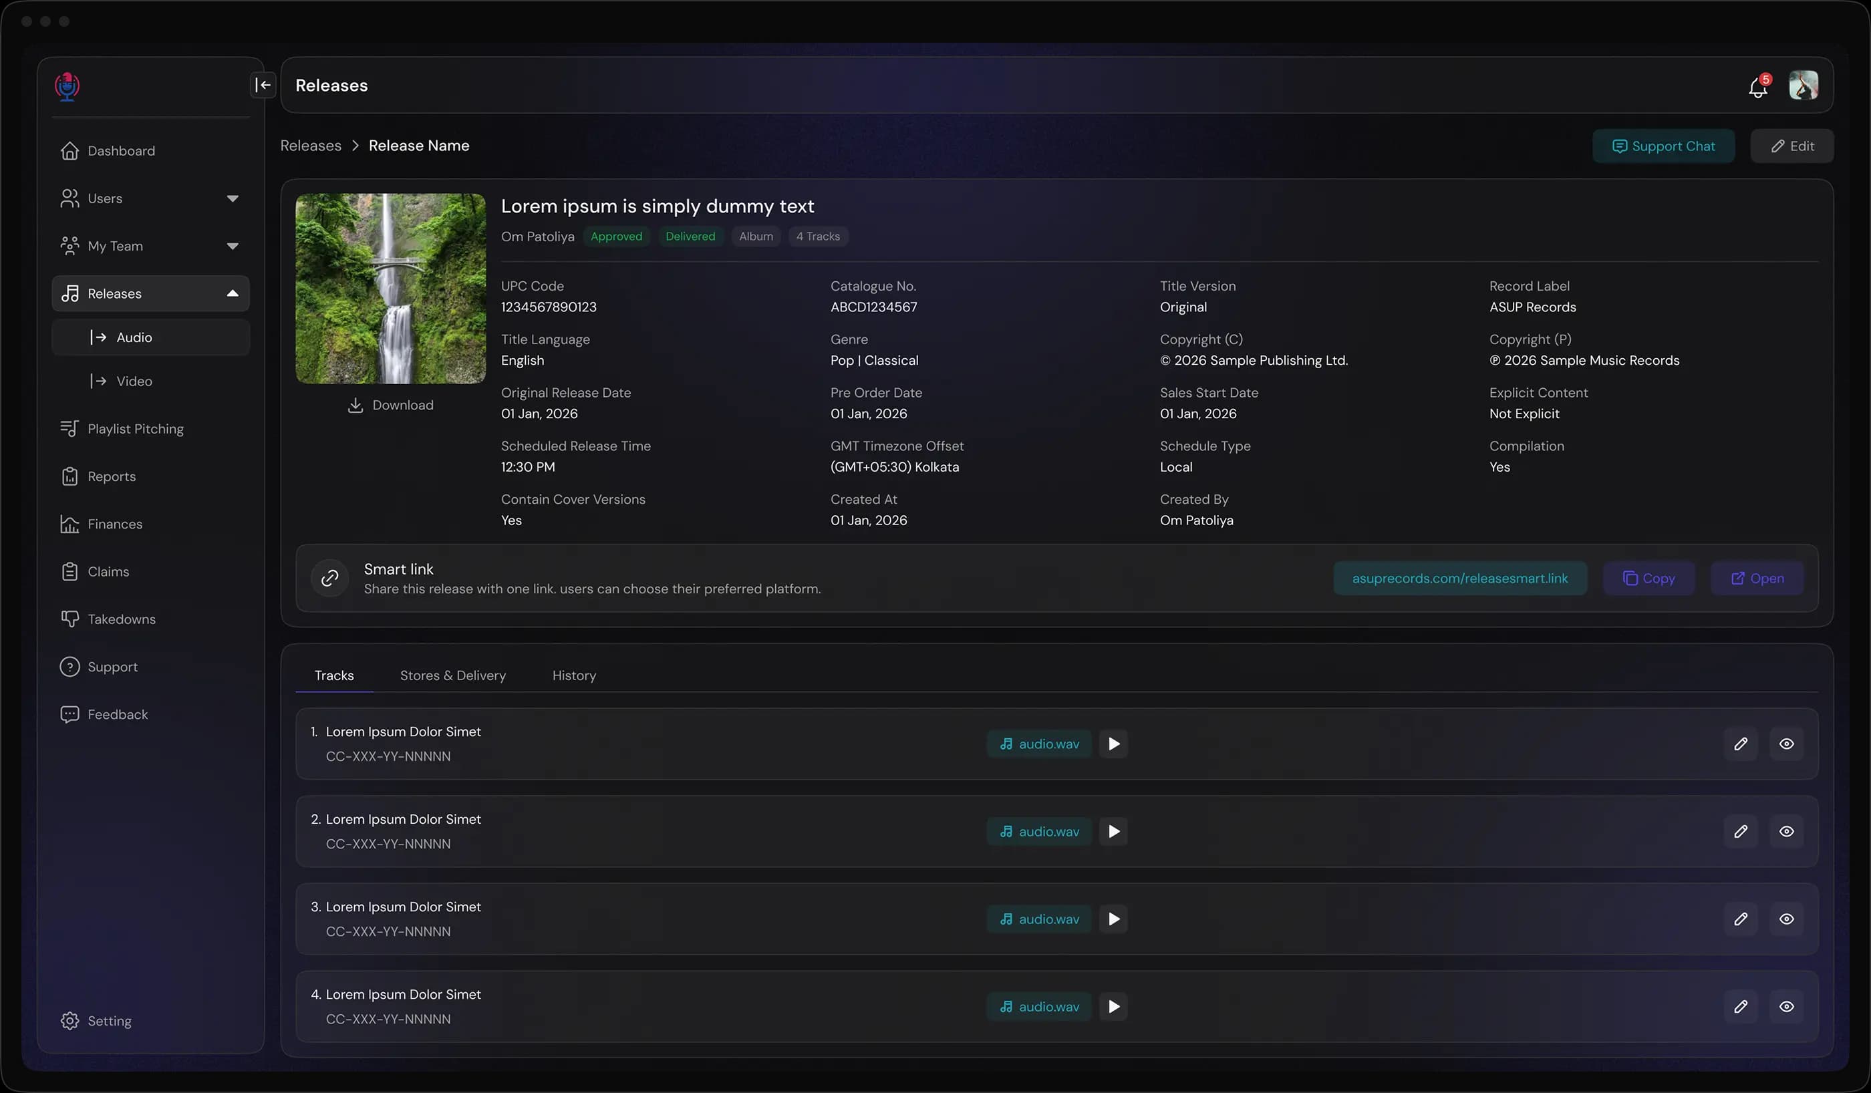
Task: Open Setting at sidebar bottom
Action: [151, 1020]
